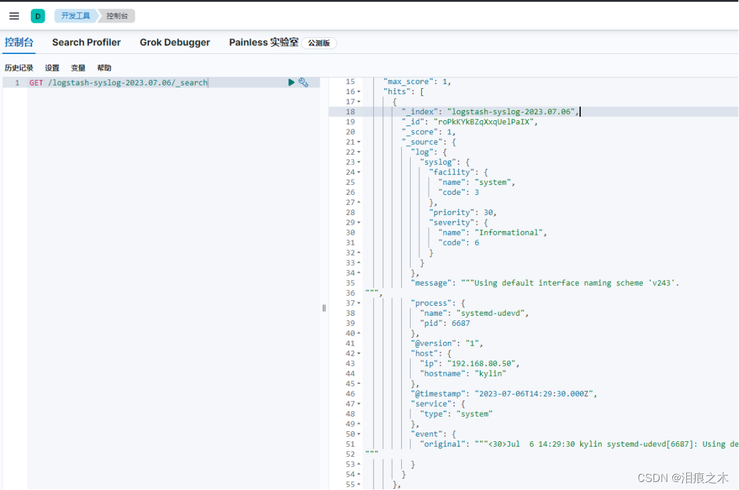
Task: Open the 帮助 help menu
Action: pos(104,67)
